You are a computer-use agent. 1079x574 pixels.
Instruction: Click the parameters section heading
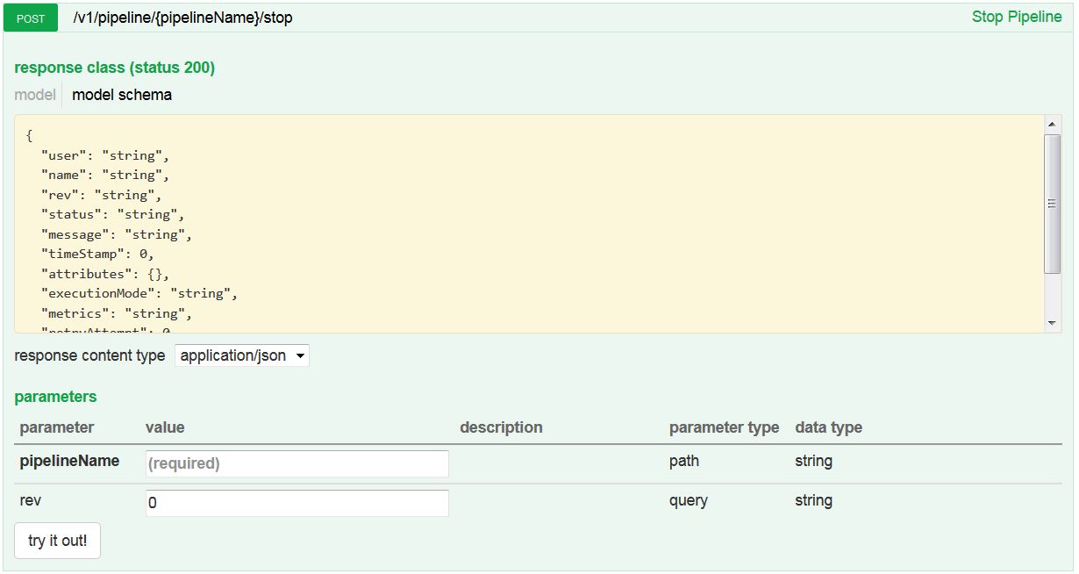pos(55,397)
